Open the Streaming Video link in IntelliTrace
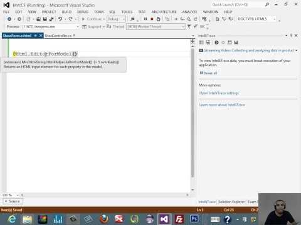 249,51
